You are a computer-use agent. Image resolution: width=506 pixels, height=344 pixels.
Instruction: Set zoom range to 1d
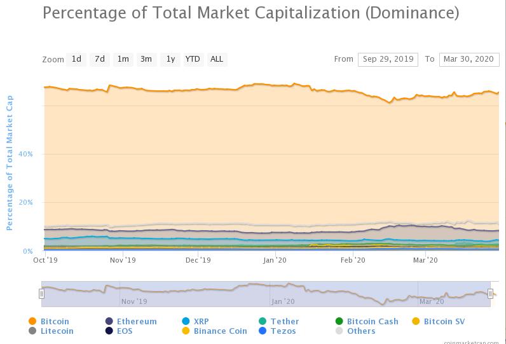[76, 59]
